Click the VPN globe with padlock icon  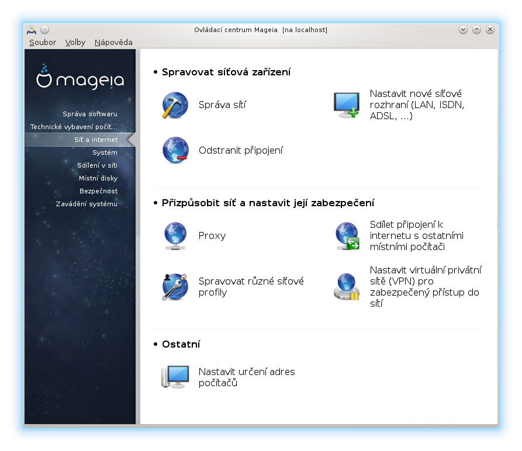pyautogui.click(x=346, y=287)
